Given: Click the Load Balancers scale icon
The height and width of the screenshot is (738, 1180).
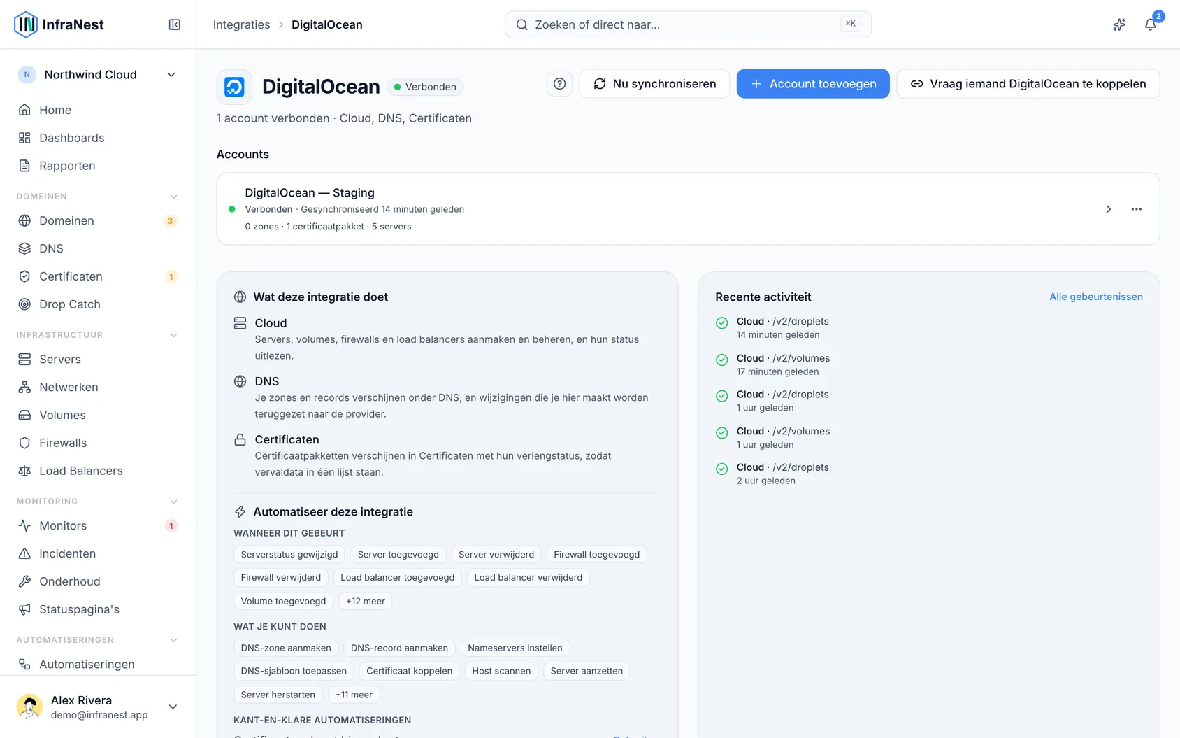Looking at the screenshot, I should [x=24, y=471].
